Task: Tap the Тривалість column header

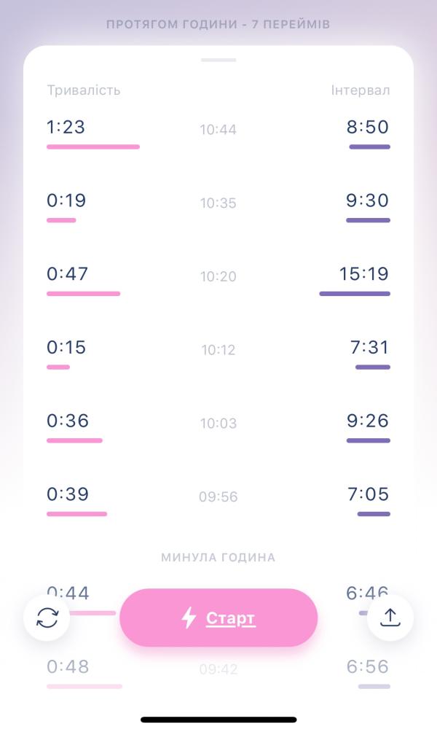Action: point(84,90)
